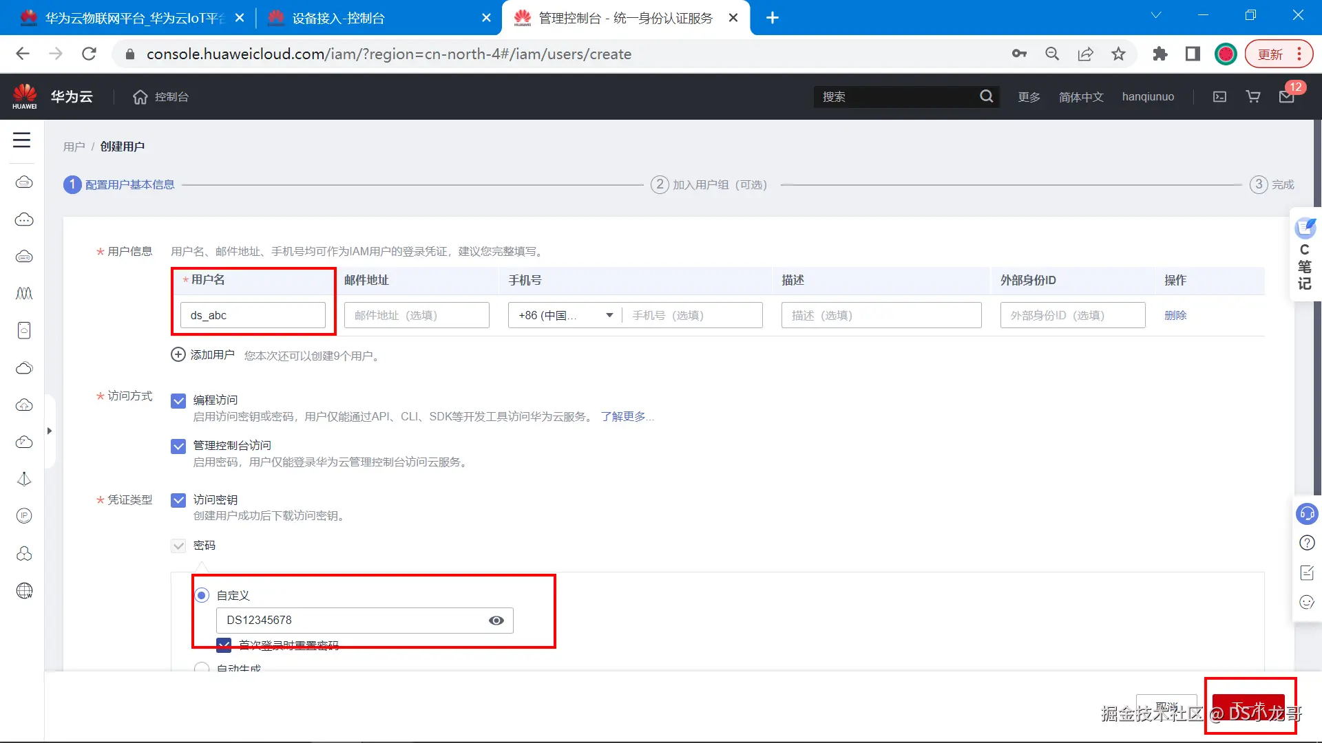
Task: Reload the page
Action: point(89,54)
